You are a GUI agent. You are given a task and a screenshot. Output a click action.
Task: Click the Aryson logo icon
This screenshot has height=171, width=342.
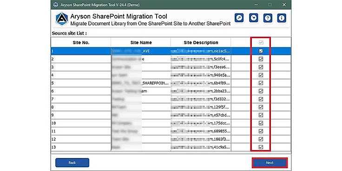coord(62,19)
